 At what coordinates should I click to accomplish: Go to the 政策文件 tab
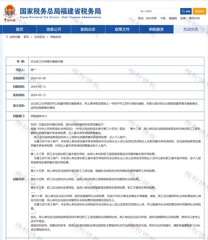click(122, 29)
